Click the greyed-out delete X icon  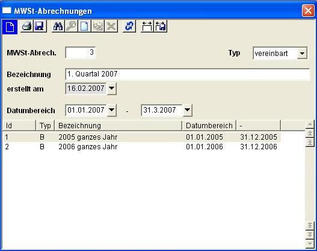(x=111, y=26)
